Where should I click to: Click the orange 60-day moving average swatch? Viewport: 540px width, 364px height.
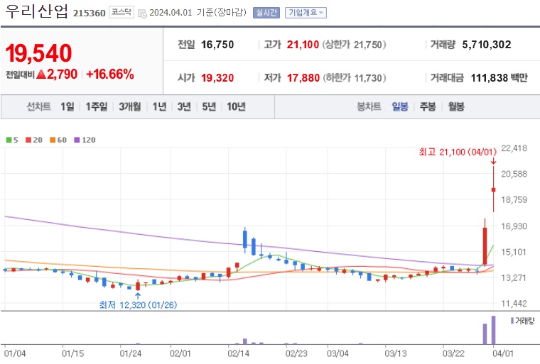[53, 140]
